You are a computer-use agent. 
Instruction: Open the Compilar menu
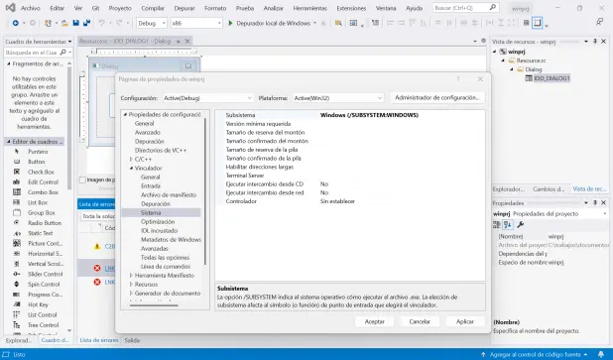(153, 8)
